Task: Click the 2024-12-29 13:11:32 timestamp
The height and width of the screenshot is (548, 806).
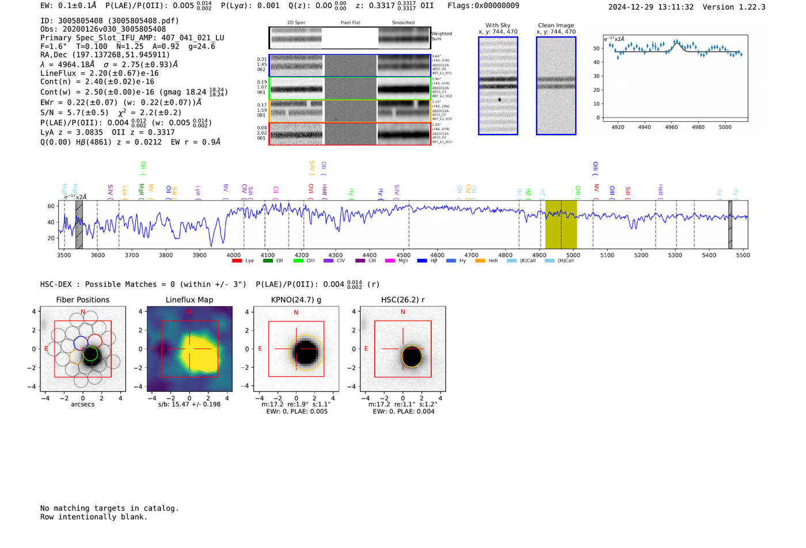Action: (x=651, y=7)
